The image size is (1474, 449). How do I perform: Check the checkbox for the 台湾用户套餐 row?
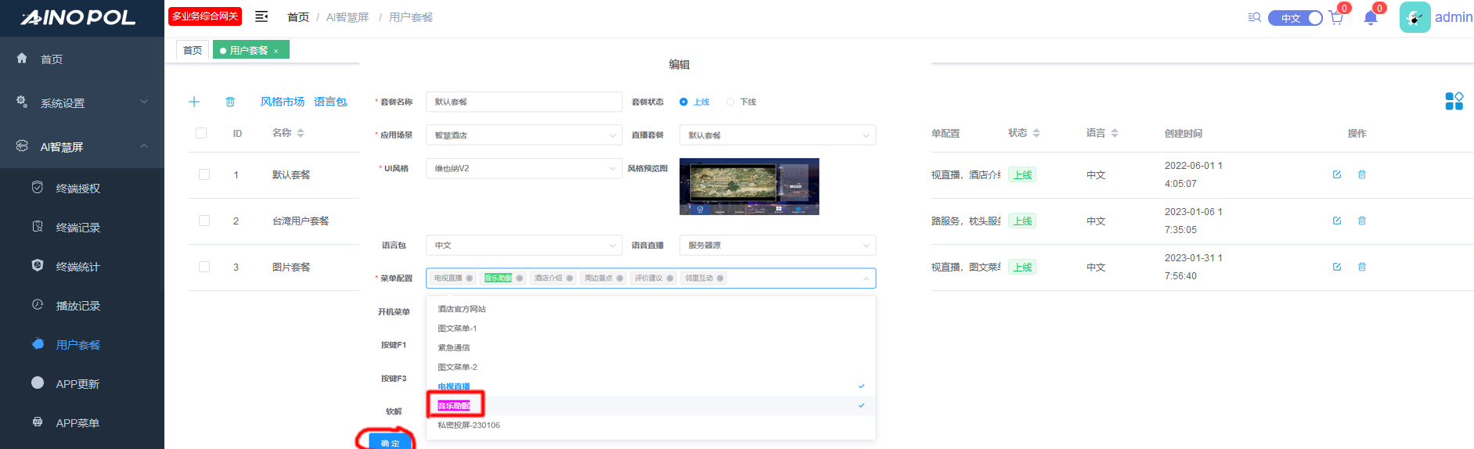tap(204, 221)
